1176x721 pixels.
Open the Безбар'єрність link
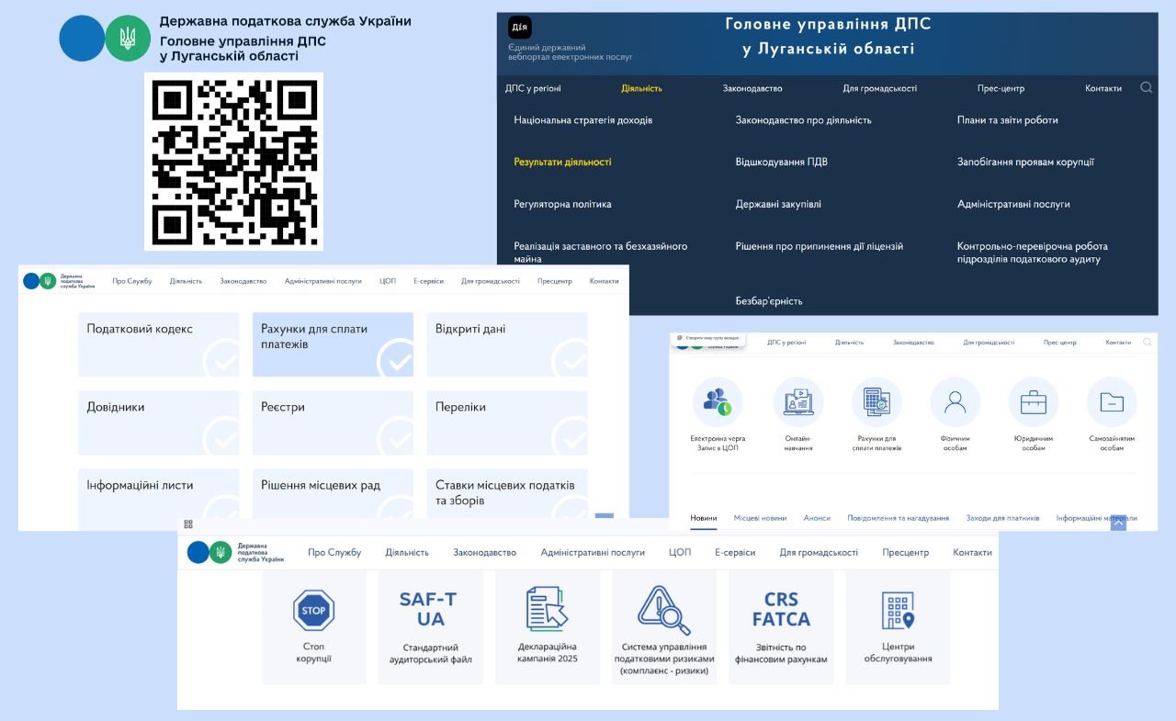coord(769,300)
